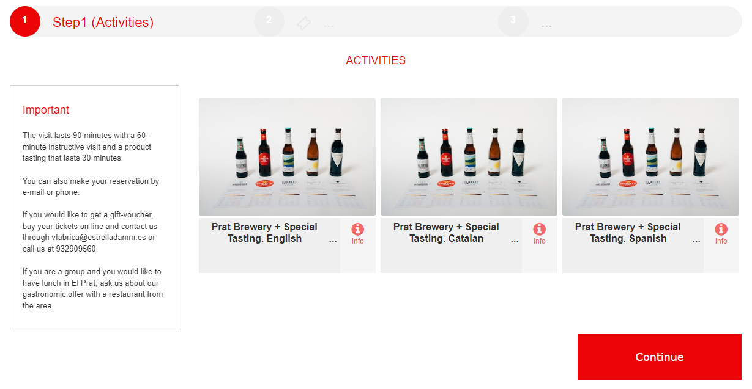The width and height of the screenshot is (752, 389).
Task: Click the ACTIVITIES heading
Action: [376, 60]
